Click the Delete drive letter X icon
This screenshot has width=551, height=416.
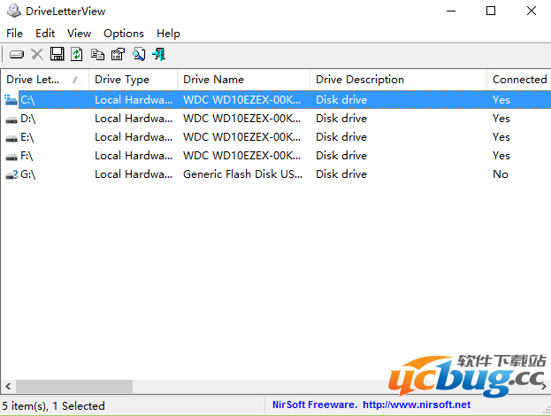[37, 55]
